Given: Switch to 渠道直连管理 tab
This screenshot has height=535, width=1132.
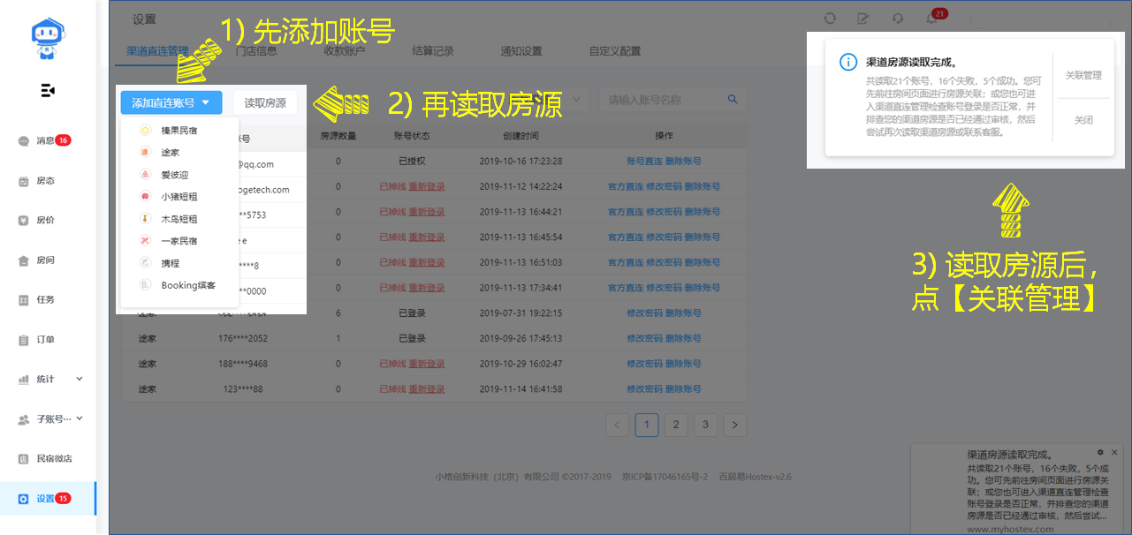Looking at the screenshot, I should tap(157, 51).
